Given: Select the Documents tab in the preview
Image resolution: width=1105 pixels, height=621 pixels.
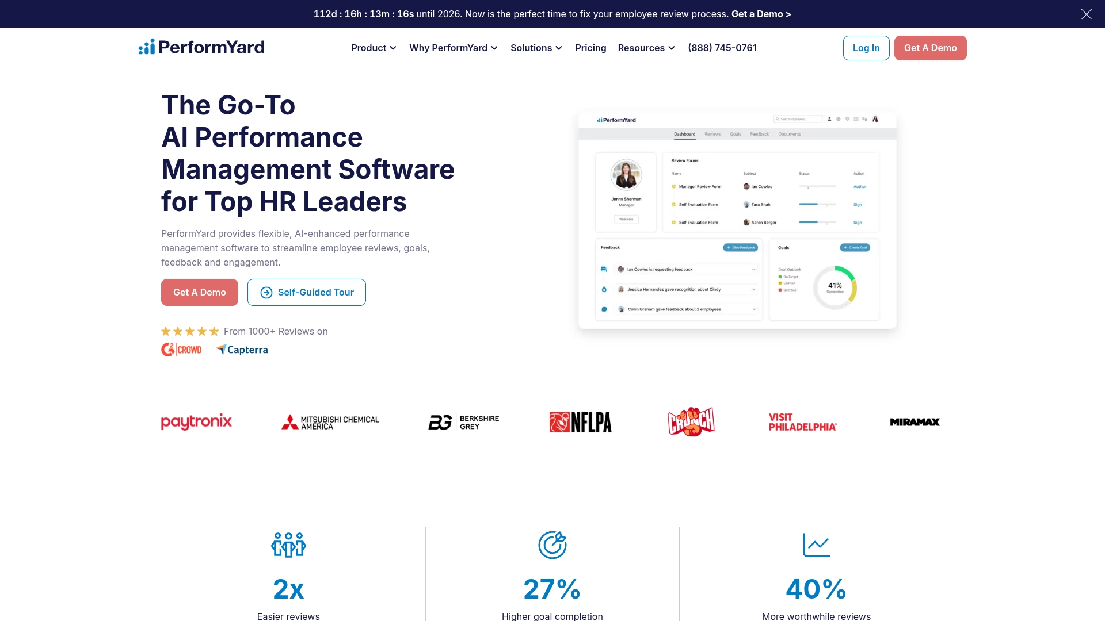Looking at the screenshot, I should [x=789, y=134].
